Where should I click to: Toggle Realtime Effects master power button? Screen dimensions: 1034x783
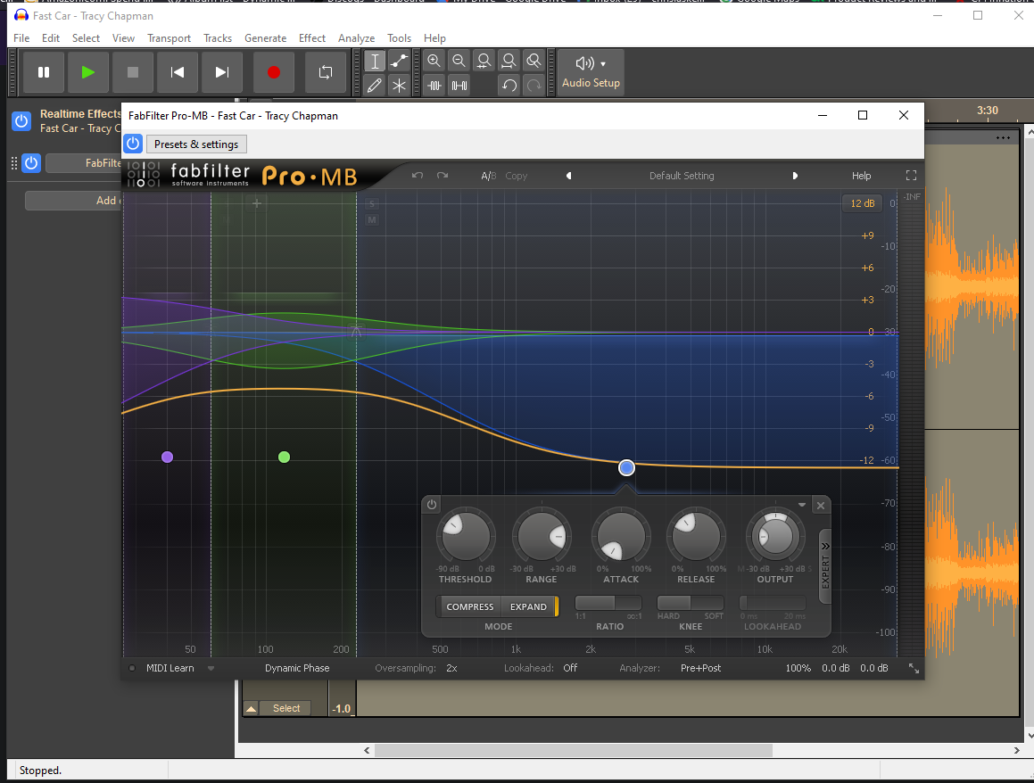pos(21,121)
